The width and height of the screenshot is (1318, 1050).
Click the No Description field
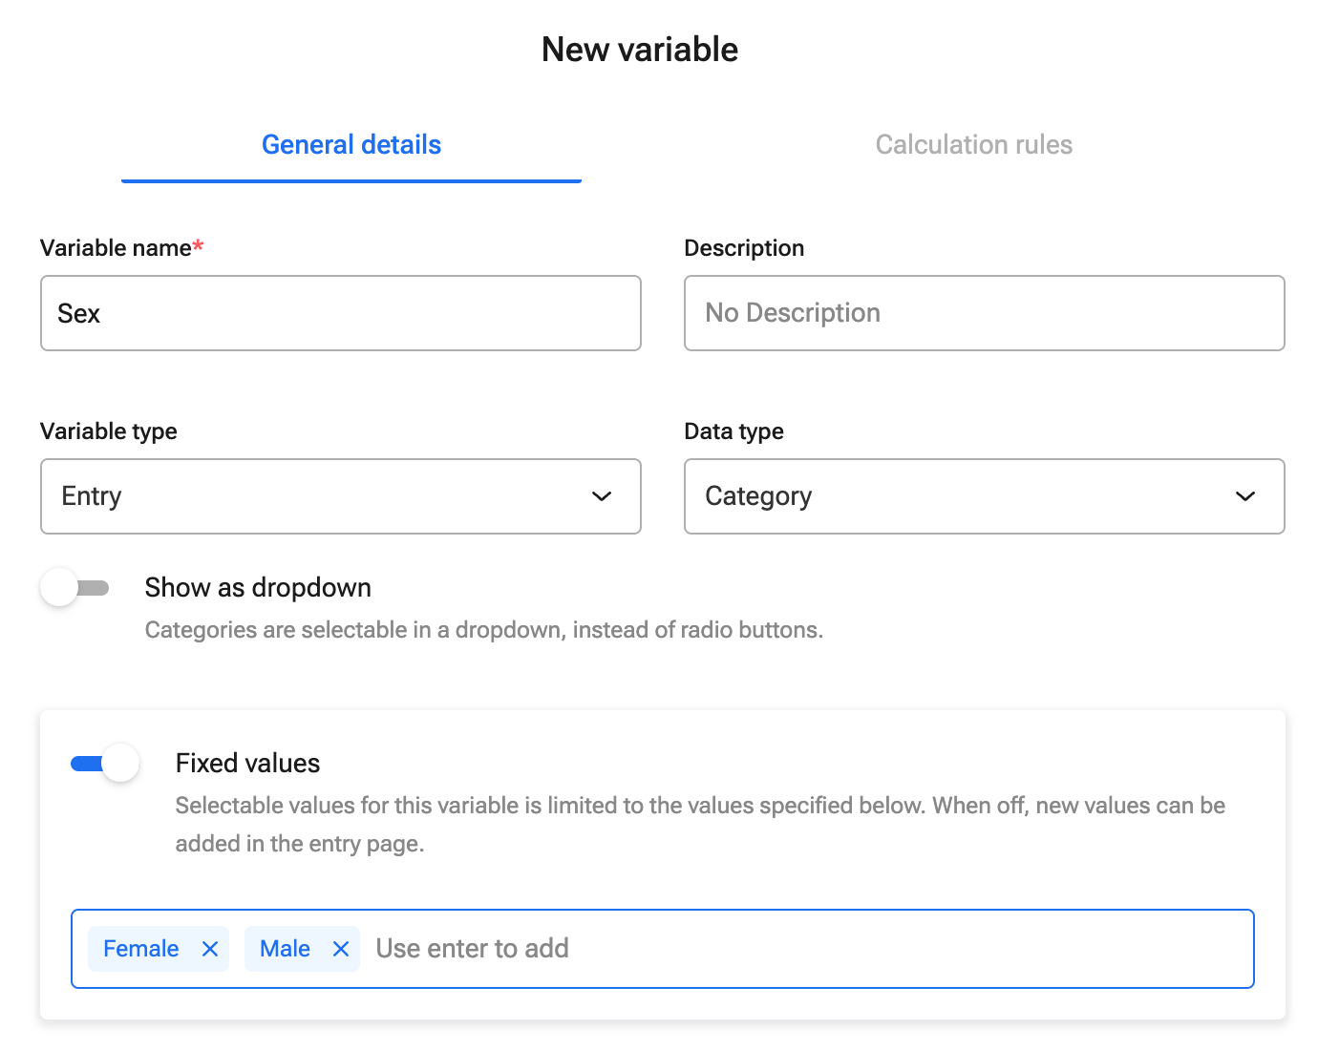(x=984, y=313)
